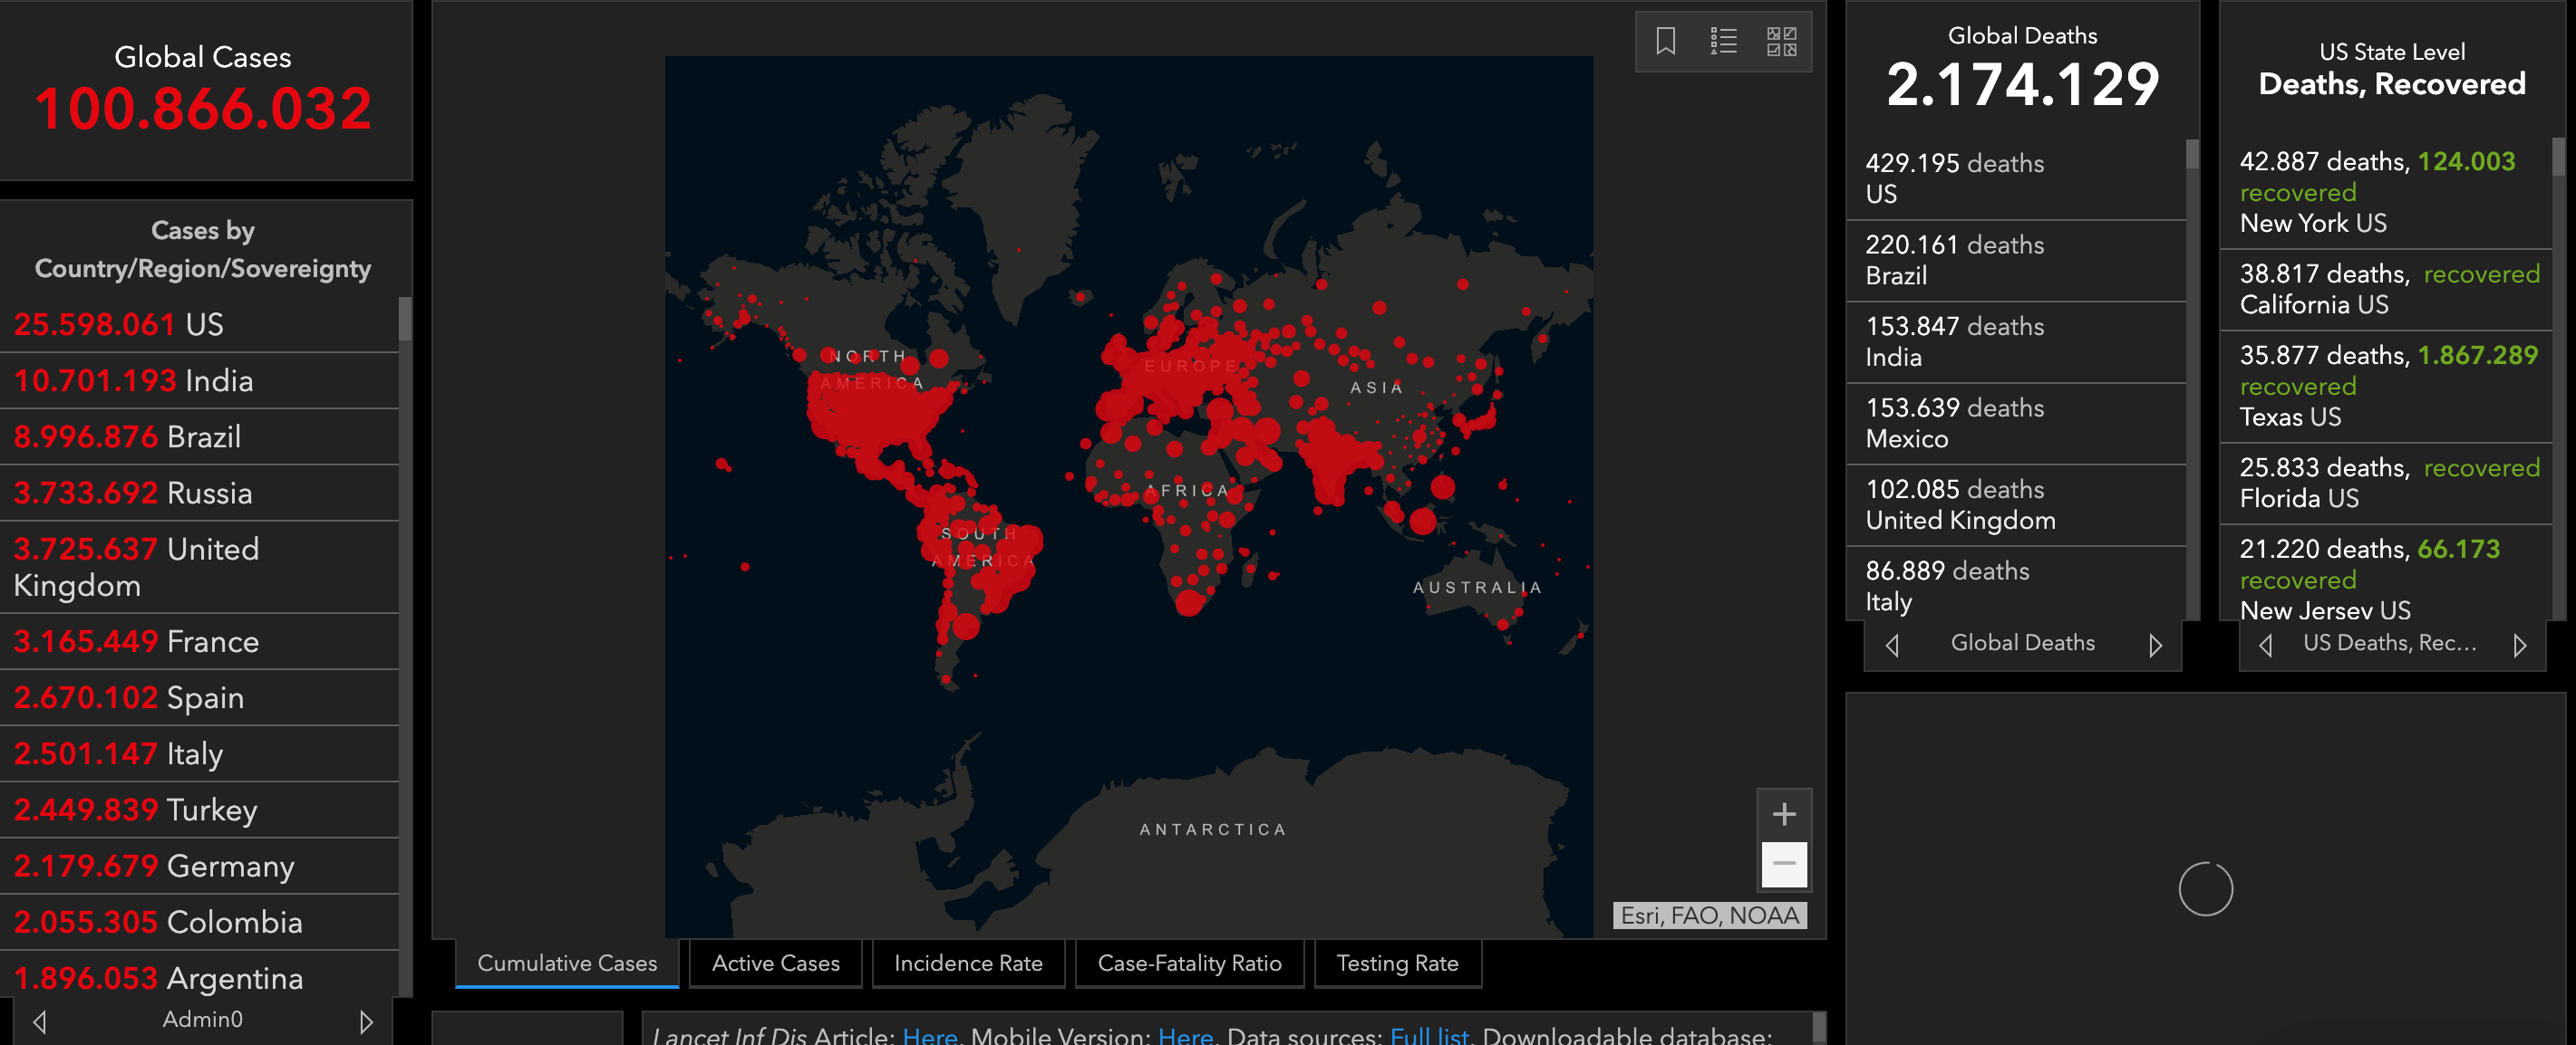2576x1045 pixels.
Task: Click right arrow beside US Deaths, Rec...
Action: (x=2520, y=646)
